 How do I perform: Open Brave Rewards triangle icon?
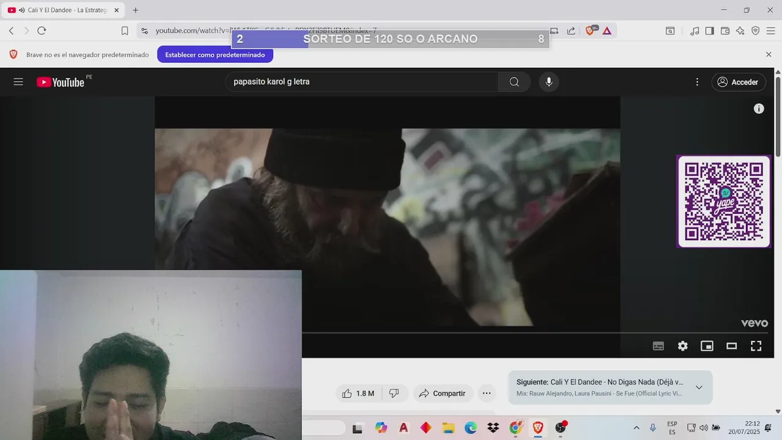click(607, 31)
